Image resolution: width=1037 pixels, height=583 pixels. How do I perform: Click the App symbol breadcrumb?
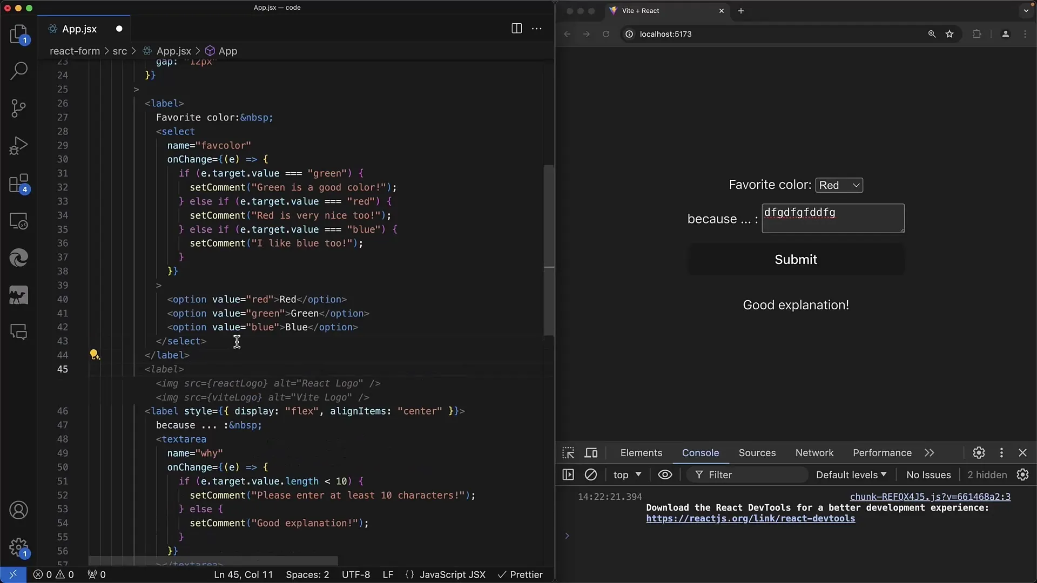pyautogui.click(x=221, y=51)
